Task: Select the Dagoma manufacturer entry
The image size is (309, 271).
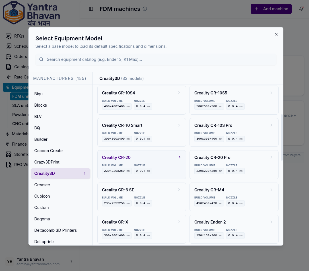Action: (x=42, y=219)
